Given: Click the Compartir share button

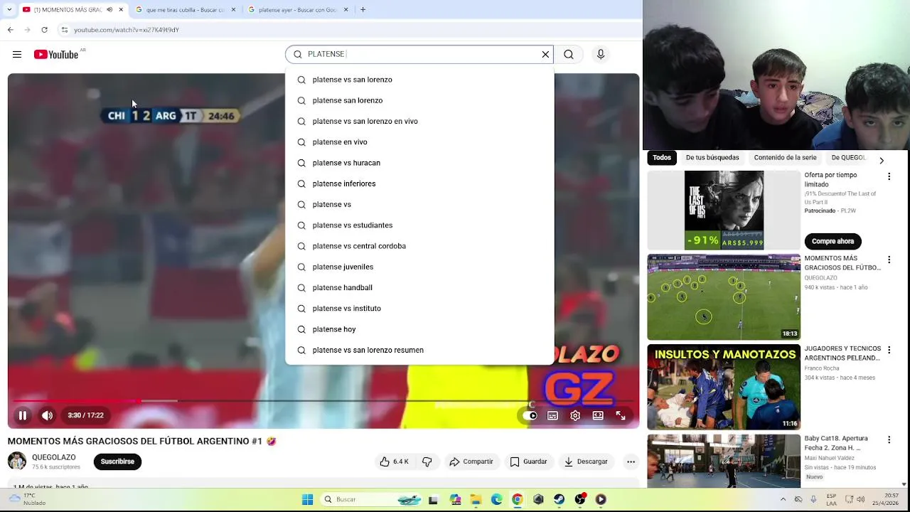Looking at the screenshot, I should [x=471, y=462].
